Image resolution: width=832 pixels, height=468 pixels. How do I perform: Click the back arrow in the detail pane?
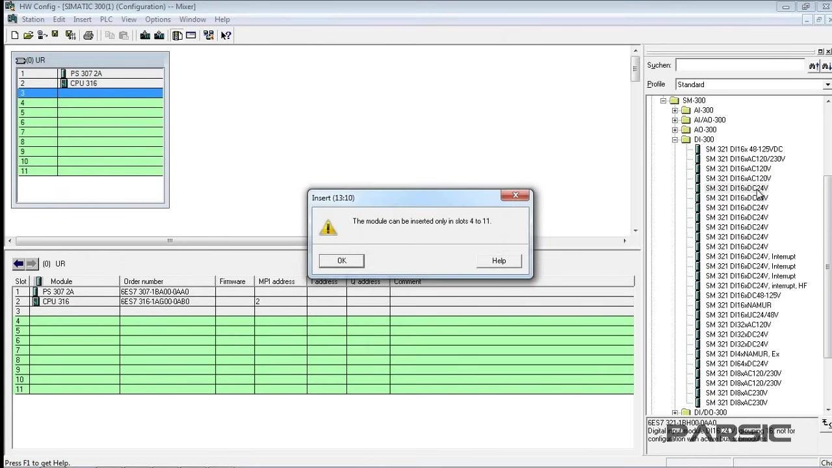18,263
